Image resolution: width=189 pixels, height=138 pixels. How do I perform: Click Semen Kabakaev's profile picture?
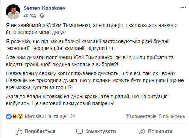[x=13, y=12]
